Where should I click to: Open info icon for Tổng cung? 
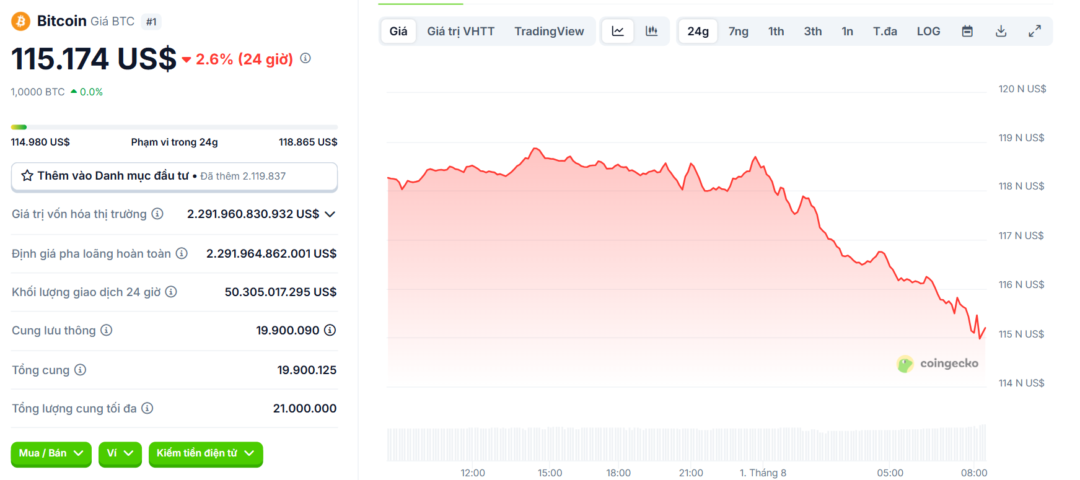(80, 370)
